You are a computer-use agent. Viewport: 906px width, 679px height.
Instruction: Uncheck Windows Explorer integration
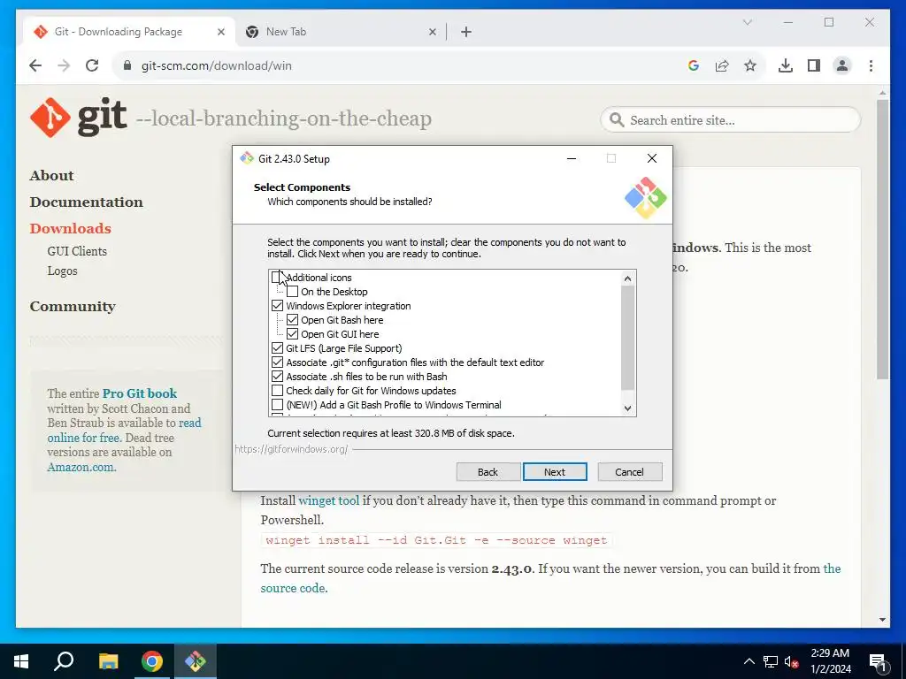pyautogui.click(x=277, y=306)
